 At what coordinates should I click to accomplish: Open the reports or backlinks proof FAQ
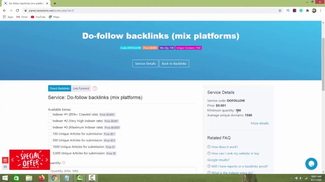click(240, 166)
